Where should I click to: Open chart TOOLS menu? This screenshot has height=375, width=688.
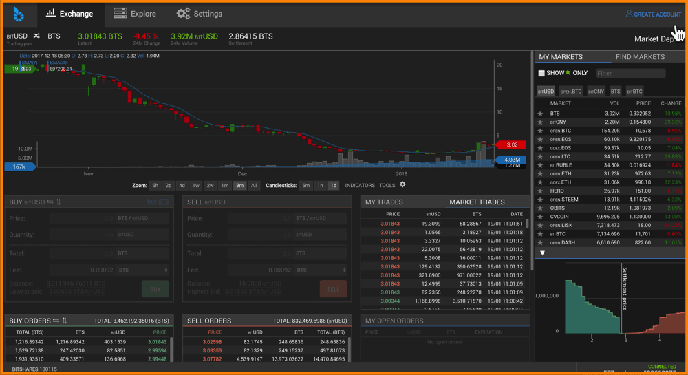(387, 186)
